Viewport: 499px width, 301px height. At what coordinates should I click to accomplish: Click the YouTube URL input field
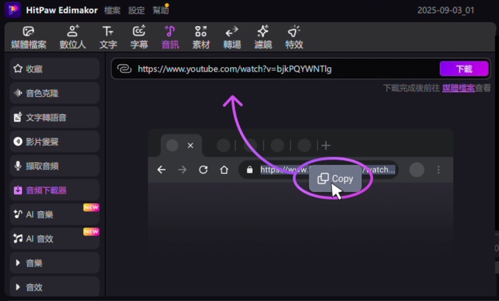(x=281, y=69)
